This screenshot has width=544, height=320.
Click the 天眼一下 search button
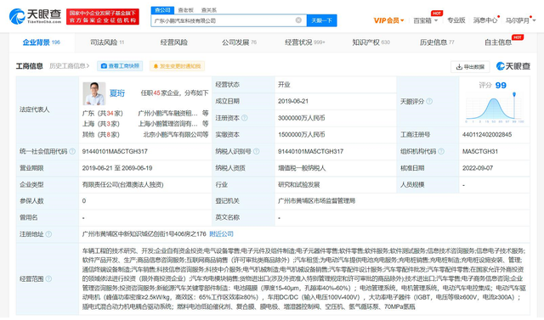321,20
